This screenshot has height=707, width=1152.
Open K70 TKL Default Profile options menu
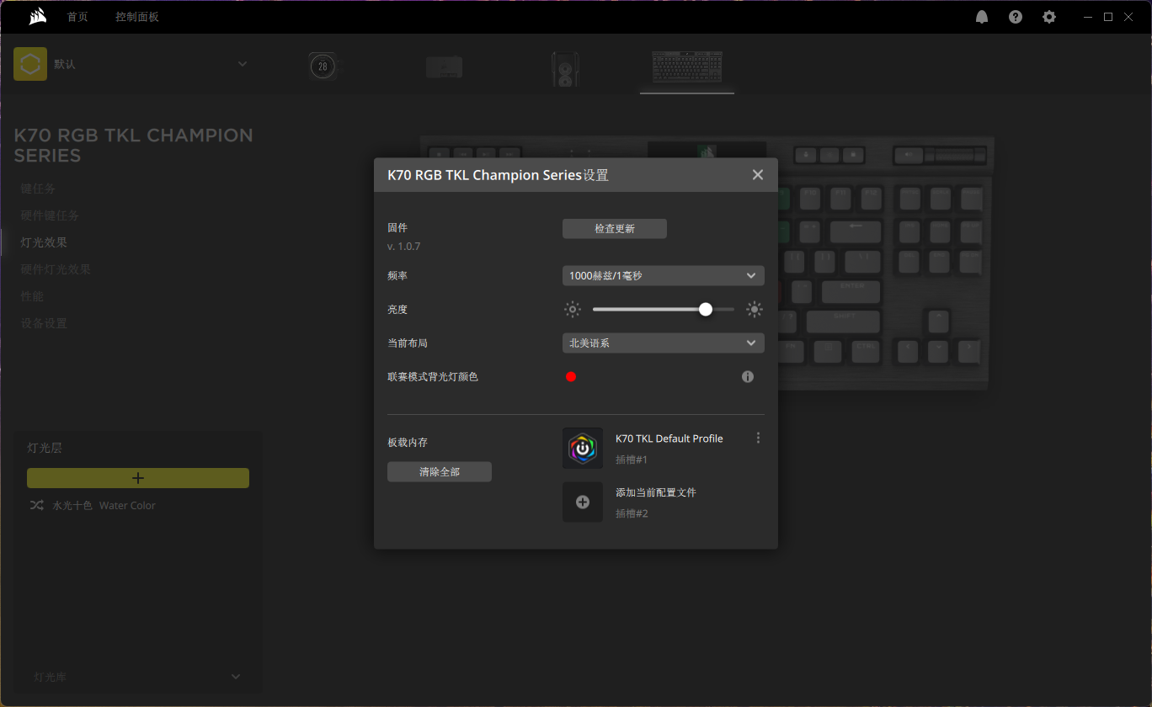(x=758, y=439)
